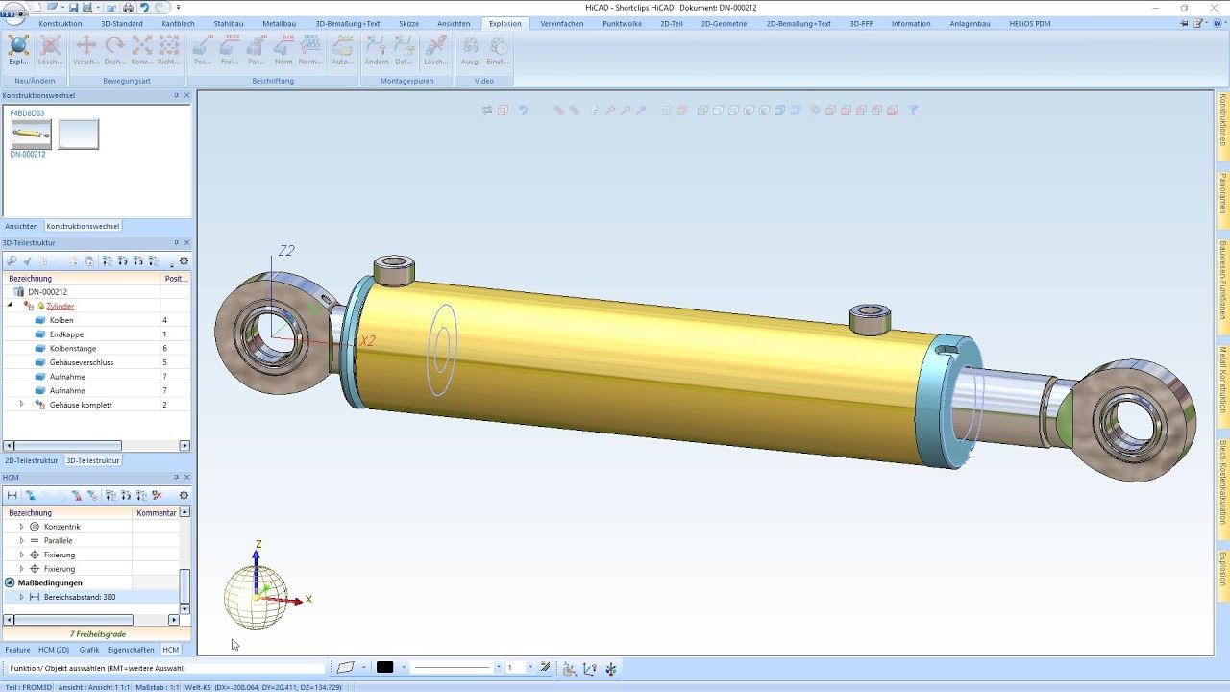Open the line type dropdown in bottom toolbar
This screenshot has height=692, width=1230.
tap(498, 667)
